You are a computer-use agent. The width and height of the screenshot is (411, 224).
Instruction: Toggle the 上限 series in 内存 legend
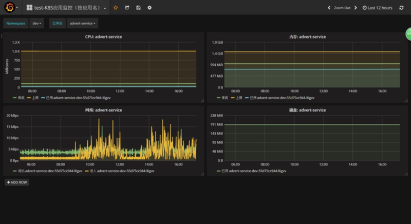coord(238,97)
